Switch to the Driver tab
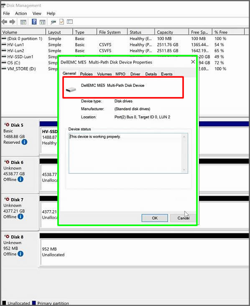The height and width of the screenshot is (306, 250). coord(135,74)
